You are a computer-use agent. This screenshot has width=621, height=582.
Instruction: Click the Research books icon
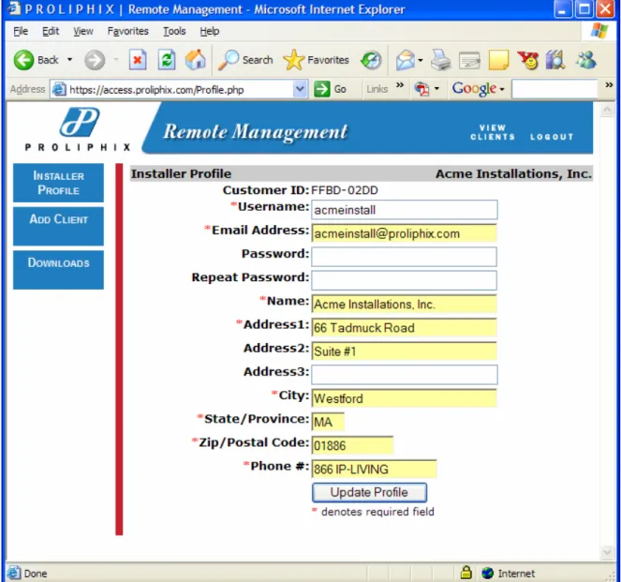[555, 60]
